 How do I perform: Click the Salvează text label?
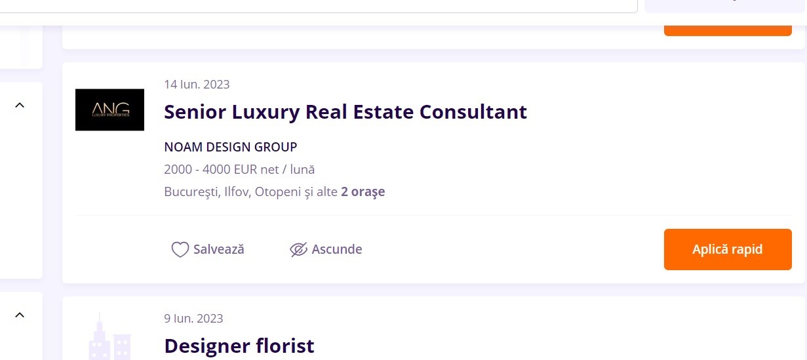pos(219,250)
